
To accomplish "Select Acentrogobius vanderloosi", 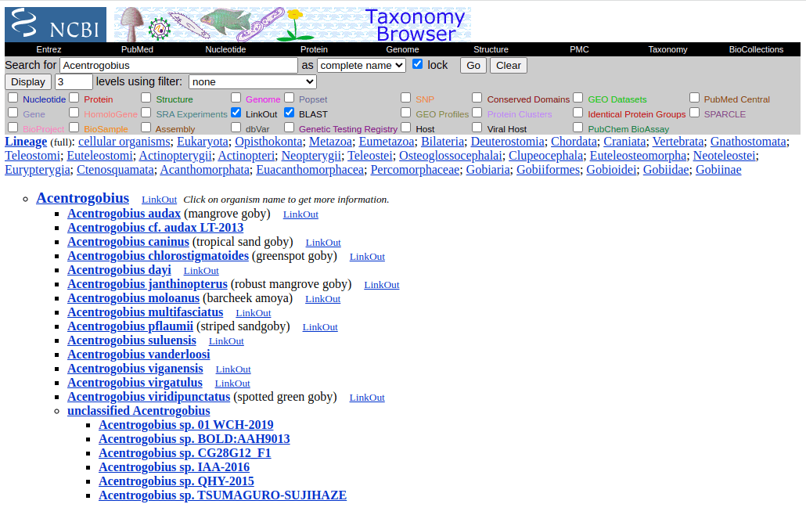I will pos(139,354).
